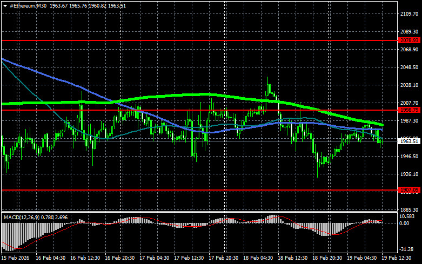This screenshot has height=264, width=422.
Task: Click the current price marker 1963.51
Action: 409,141
